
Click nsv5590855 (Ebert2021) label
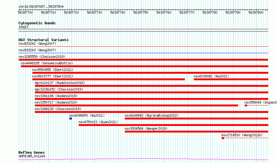tap(53, 70)
